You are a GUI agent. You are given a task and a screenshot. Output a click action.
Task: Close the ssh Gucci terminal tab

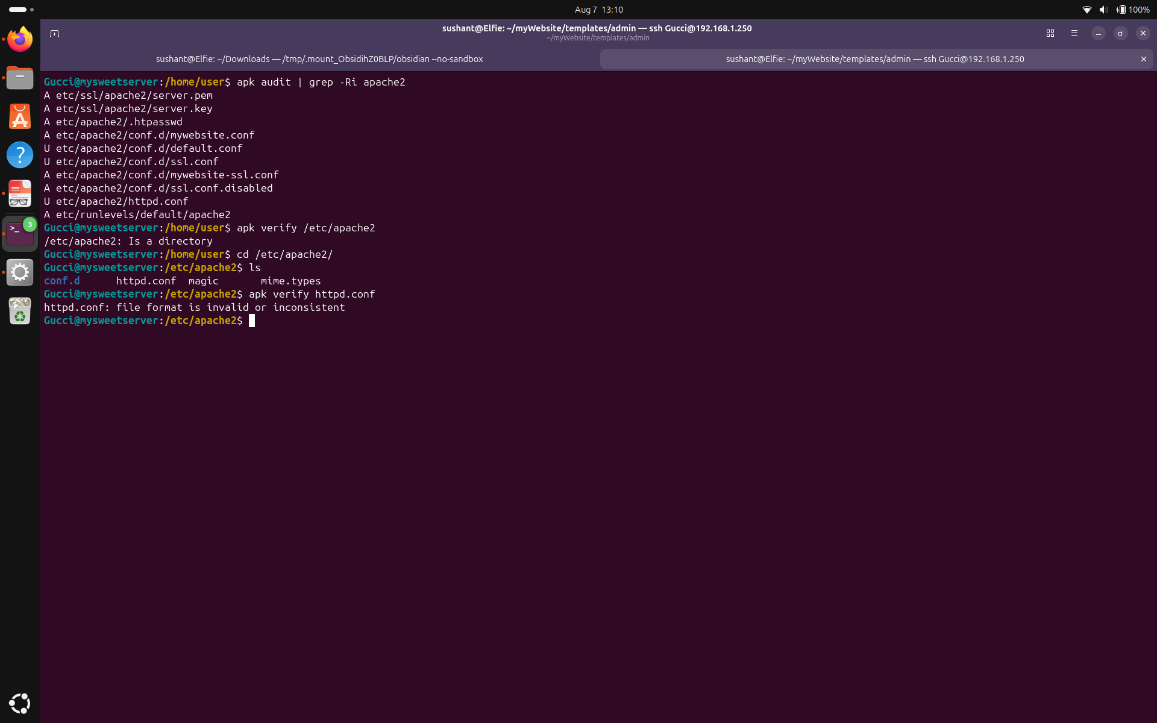(1143, 59)
